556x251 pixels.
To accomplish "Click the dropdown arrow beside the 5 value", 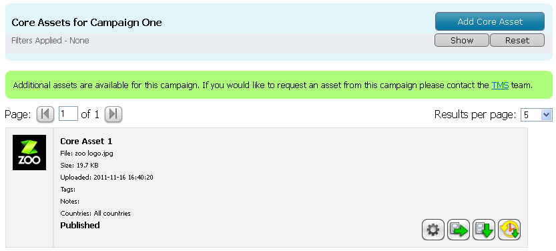I will [547, 115].
